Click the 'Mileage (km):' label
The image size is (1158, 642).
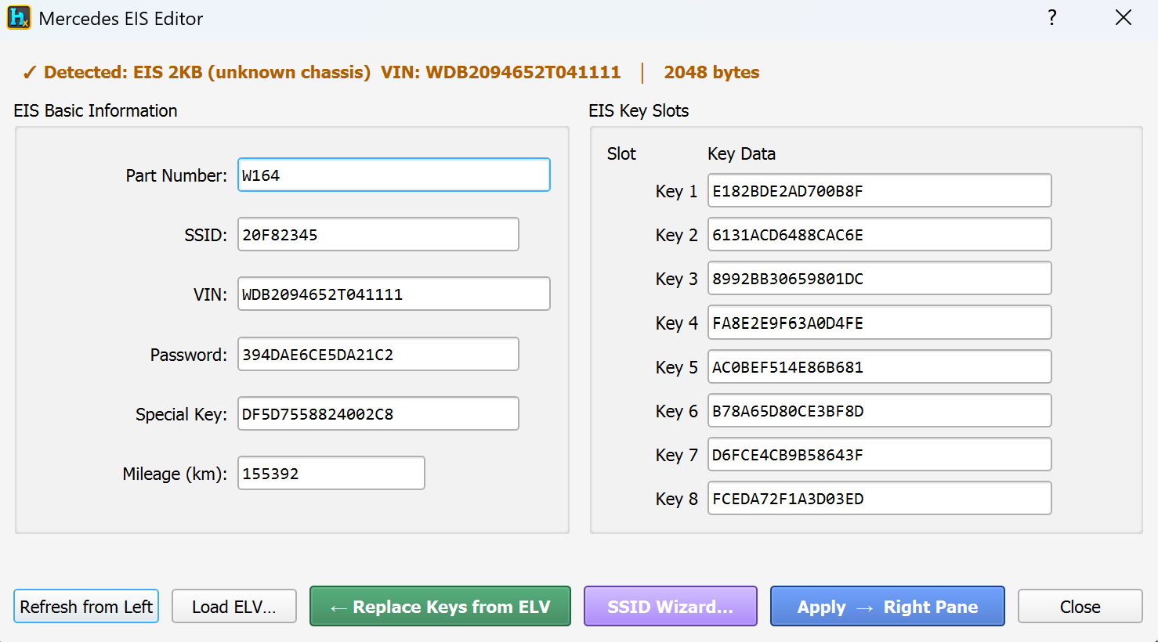click(x=175, y=474)
